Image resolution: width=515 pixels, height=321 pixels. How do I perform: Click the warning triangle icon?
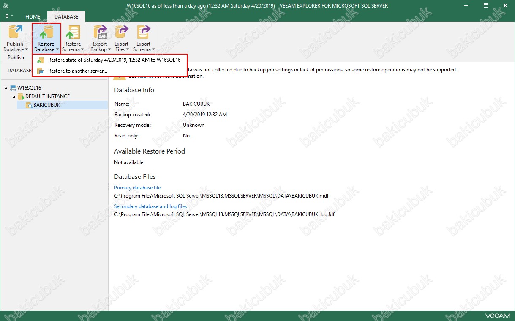coord(120,77)
